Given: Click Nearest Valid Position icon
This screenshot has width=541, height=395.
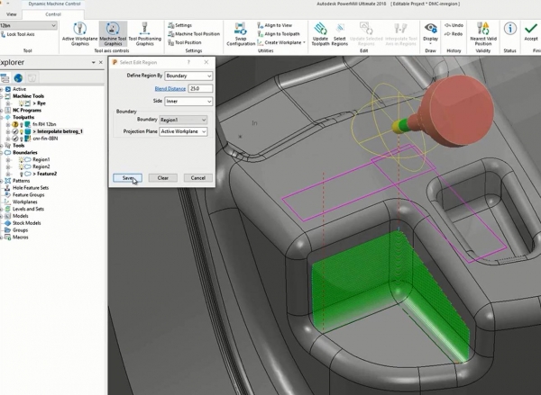Looking at the screenshot, I should pyautogui.click(x=483, y=28).
